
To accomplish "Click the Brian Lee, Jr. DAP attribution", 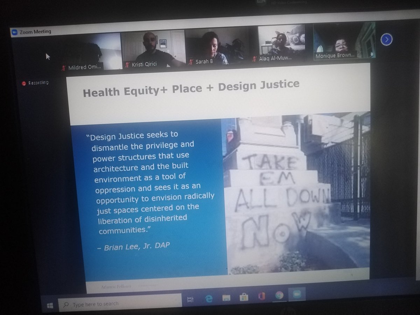I will (133, 246).
